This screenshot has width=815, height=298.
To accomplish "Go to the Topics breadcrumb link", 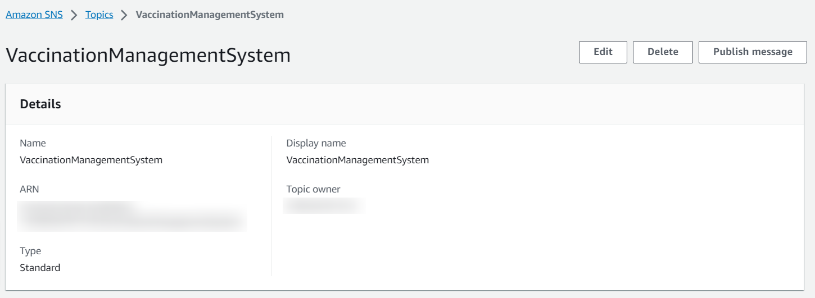I will [99, 15].
